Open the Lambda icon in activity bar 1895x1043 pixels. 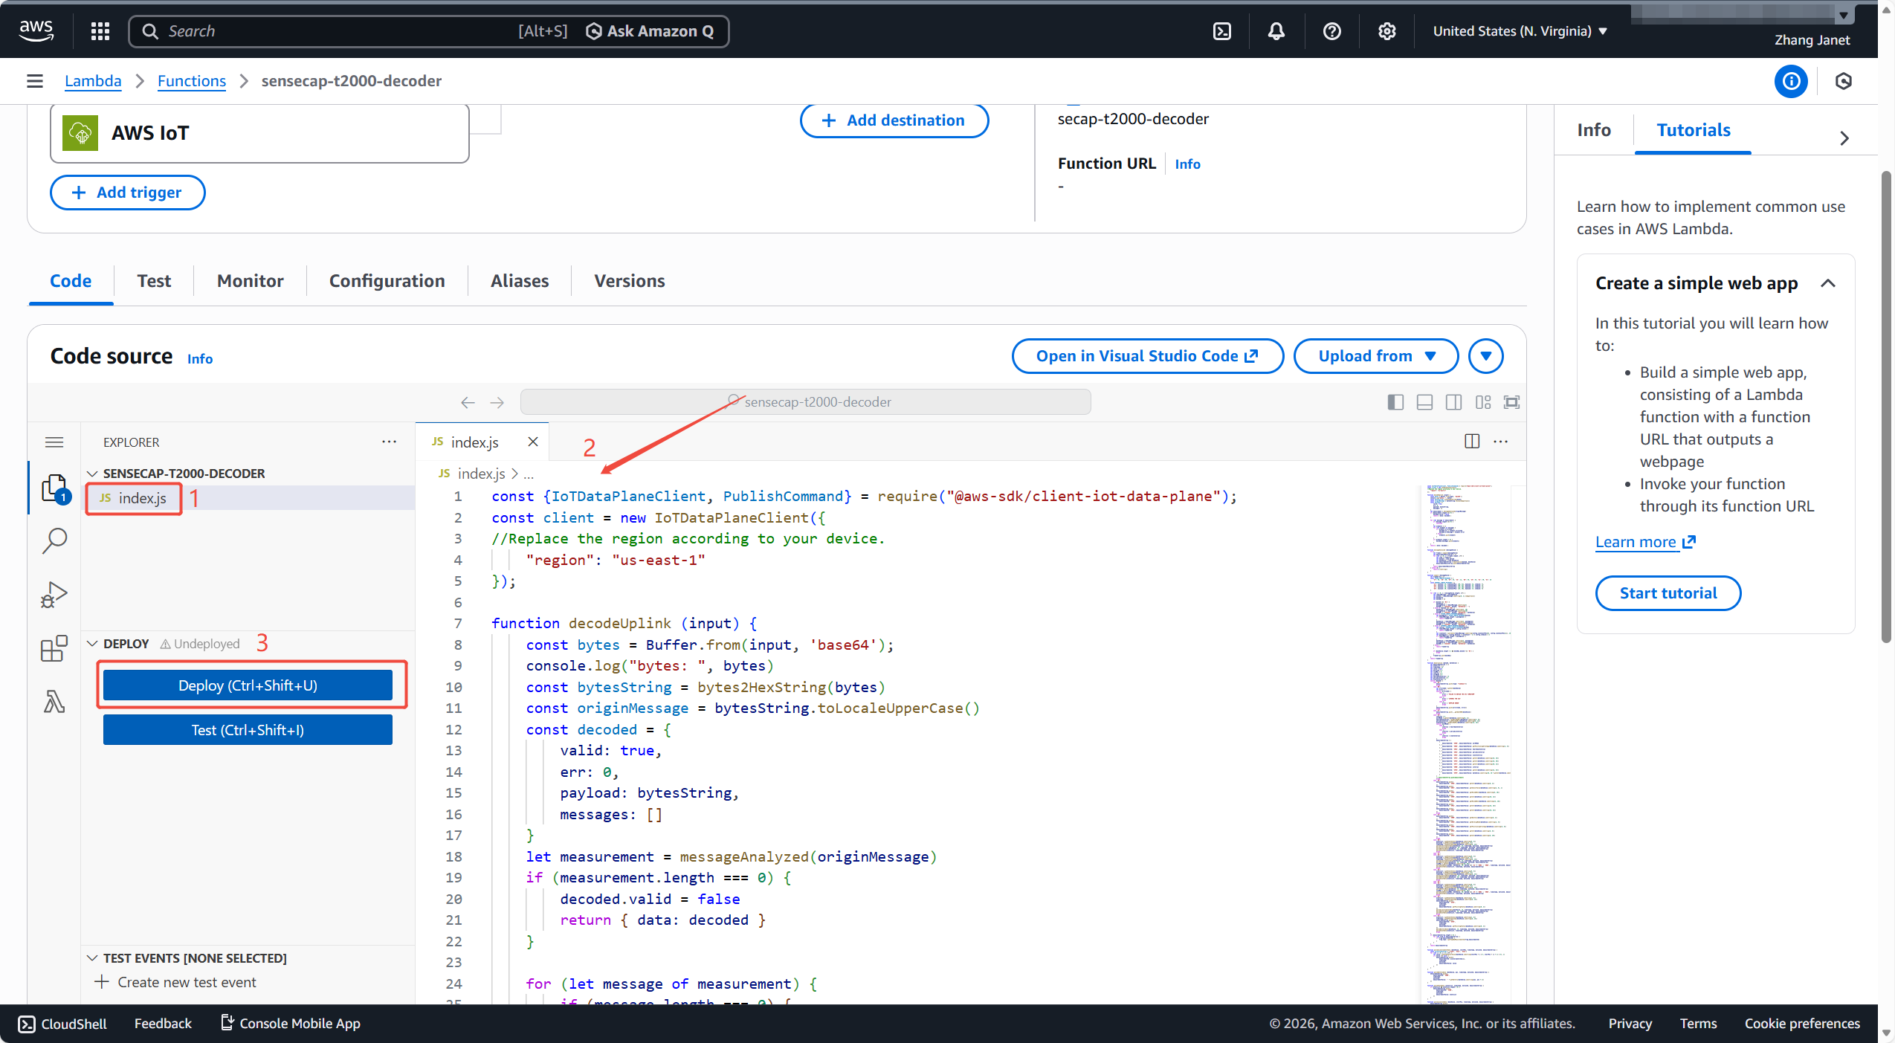pyautogui.click(x=54, y=701)
